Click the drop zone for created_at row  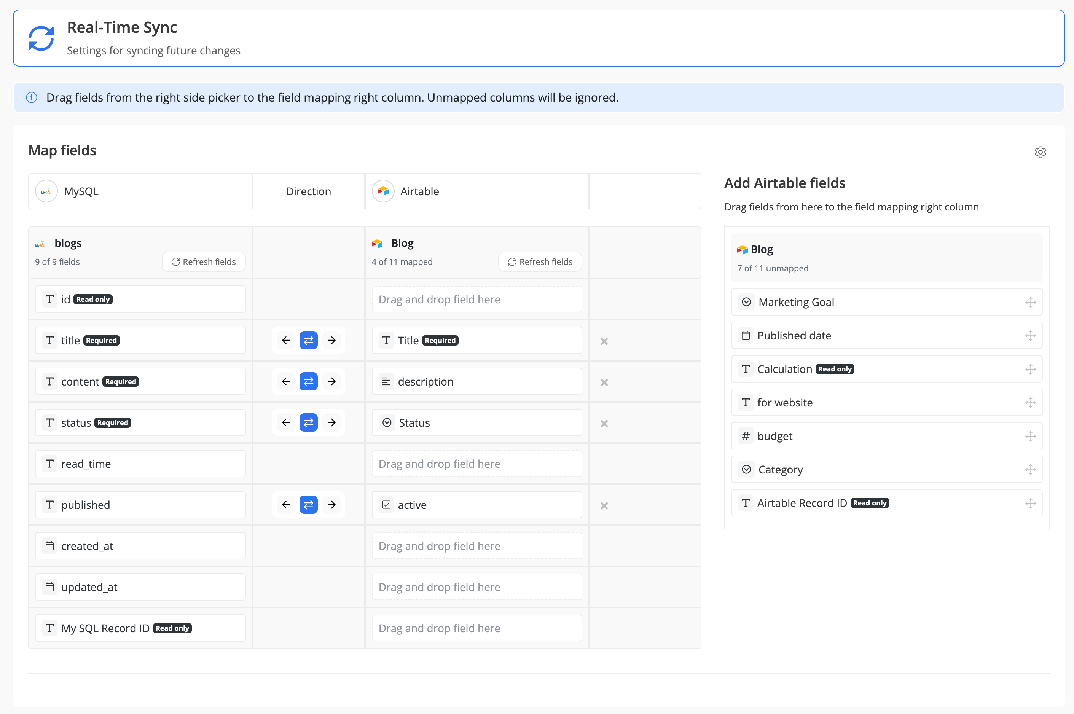coord(476,545)
